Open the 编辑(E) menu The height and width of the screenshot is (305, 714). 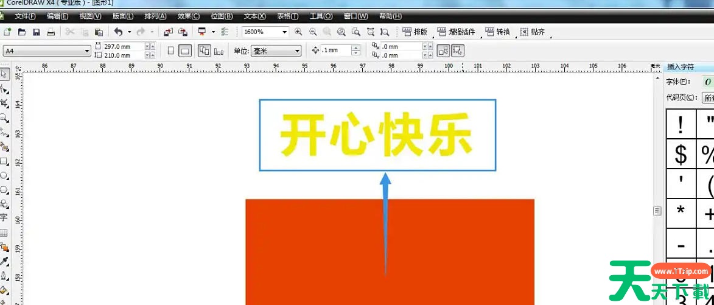(x=57, y=16)
